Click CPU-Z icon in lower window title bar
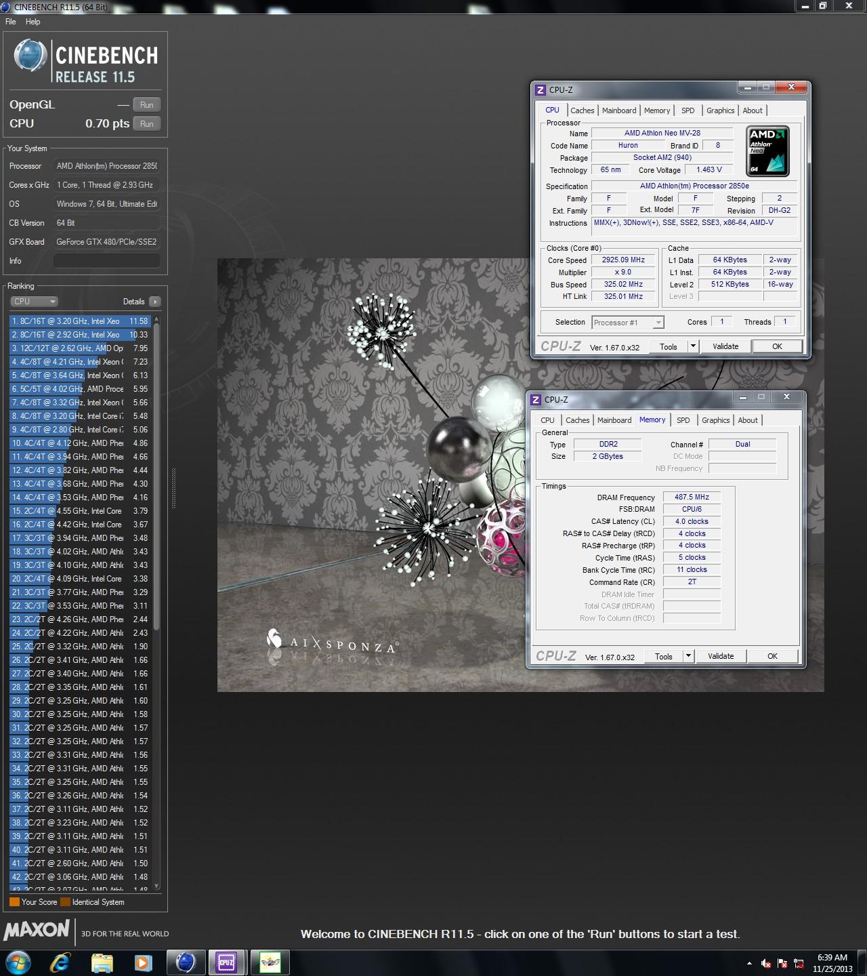Image resolution: width=867 pixels, height=976 pixels. tap(536, 399)
